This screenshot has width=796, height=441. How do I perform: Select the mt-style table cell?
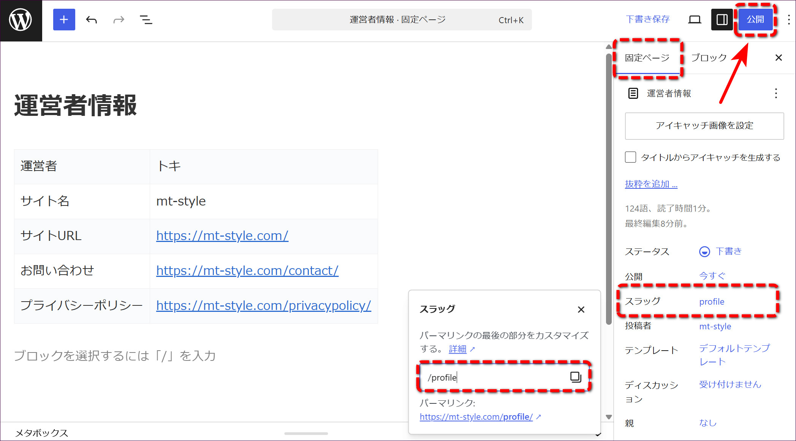pos(264,201)
